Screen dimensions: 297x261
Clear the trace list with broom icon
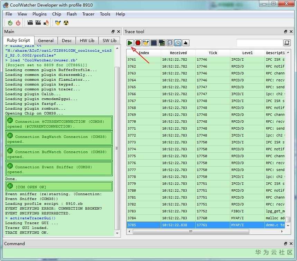point(146,43)
